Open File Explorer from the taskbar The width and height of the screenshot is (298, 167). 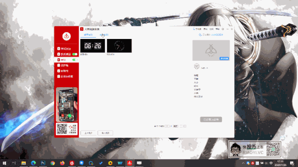pos(24,163)
